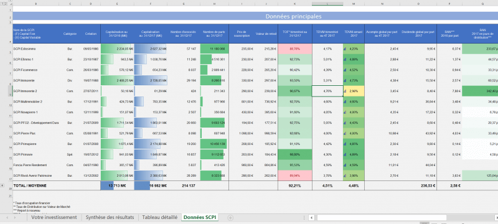Select the SCPI Ficommerce name cell
498x224 pixels.
(35, 70)
